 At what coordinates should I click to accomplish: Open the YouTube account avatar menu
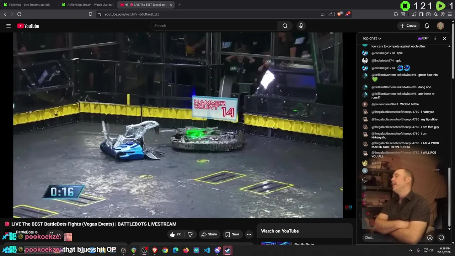click(x=440, y=26)
